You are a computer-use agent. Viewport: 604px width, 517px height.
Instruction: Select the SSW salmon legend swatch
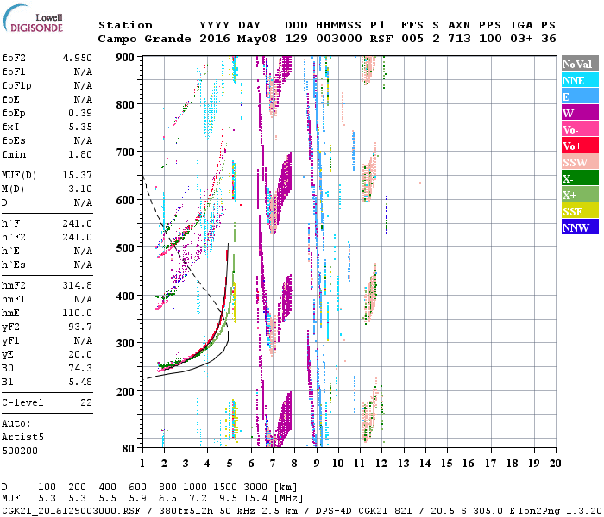point(580,162)
